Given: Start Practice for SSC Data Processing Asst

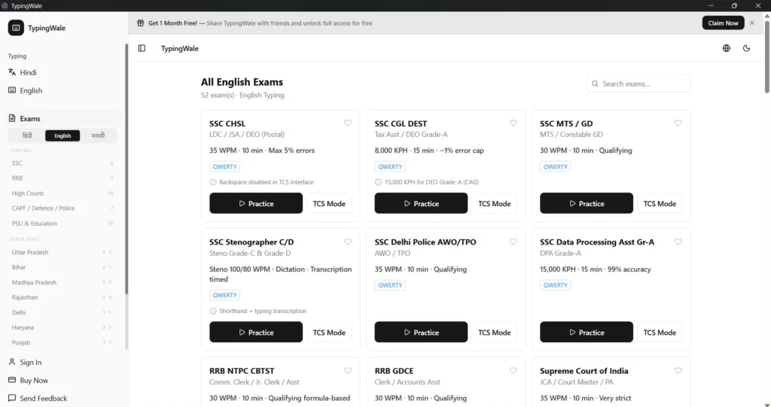Looking at the screenshot, I should click(586, 333).
